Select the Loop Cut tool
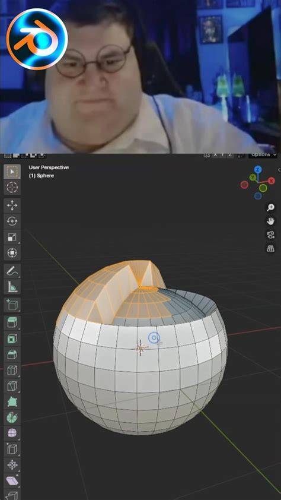Screen dimensions: 281x500 click(x=12, y=370)
